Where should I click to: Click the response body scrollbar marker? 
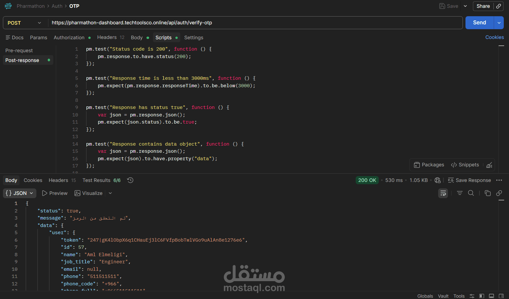click(501, 200)
